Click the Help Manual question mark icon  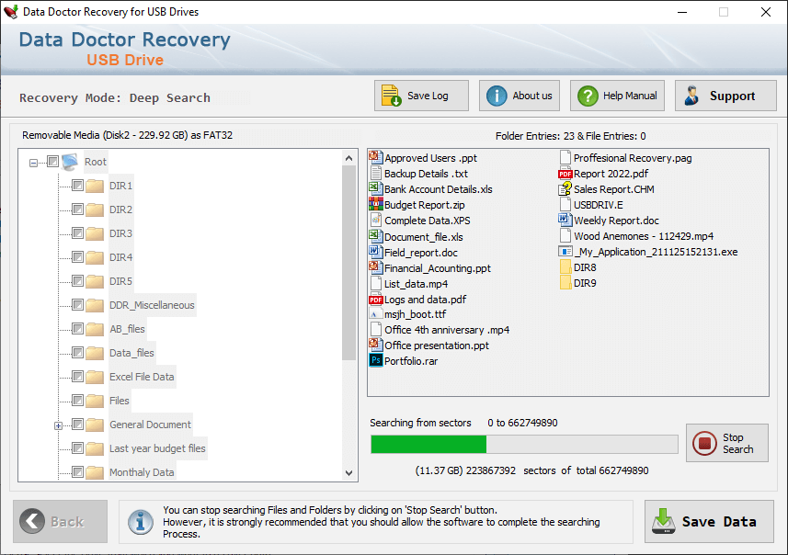point(588,96)
